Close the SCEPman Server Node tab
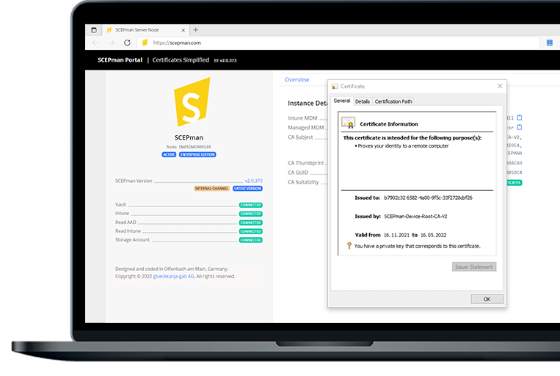 click(x=183, y=30)
